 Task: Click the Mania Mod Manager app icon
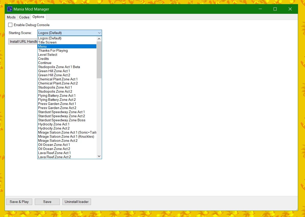(x=9, y=9)
